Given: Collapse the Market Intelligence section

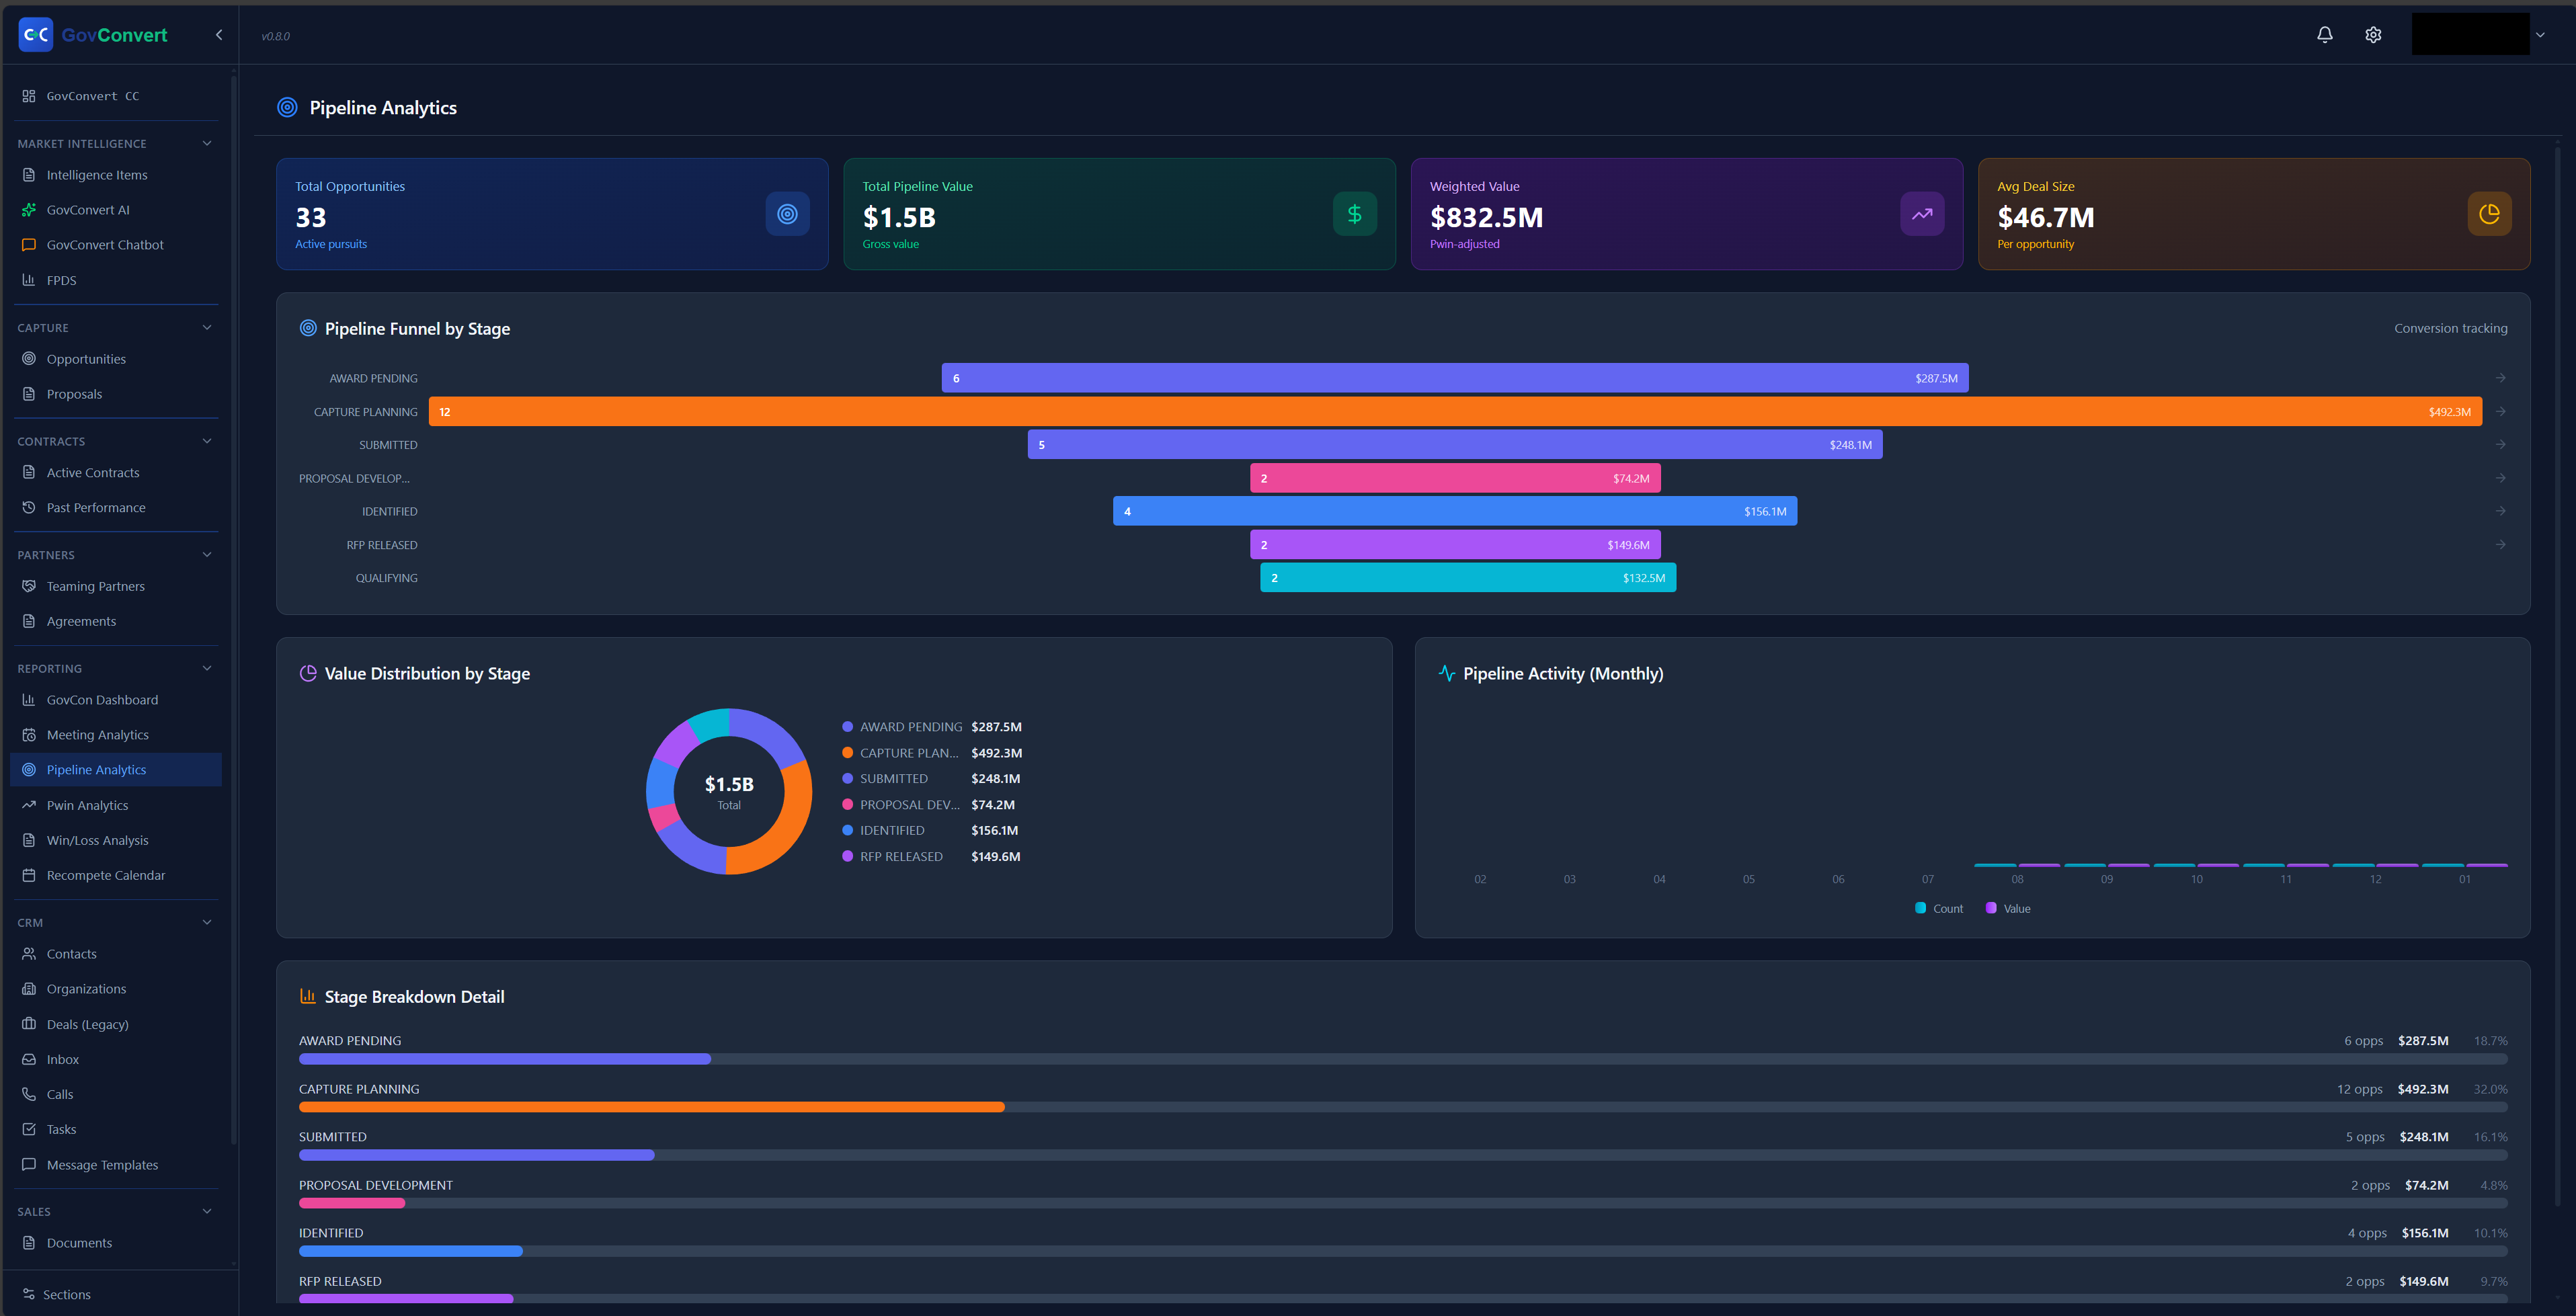Looking at the screenshot, I should 207,144.
